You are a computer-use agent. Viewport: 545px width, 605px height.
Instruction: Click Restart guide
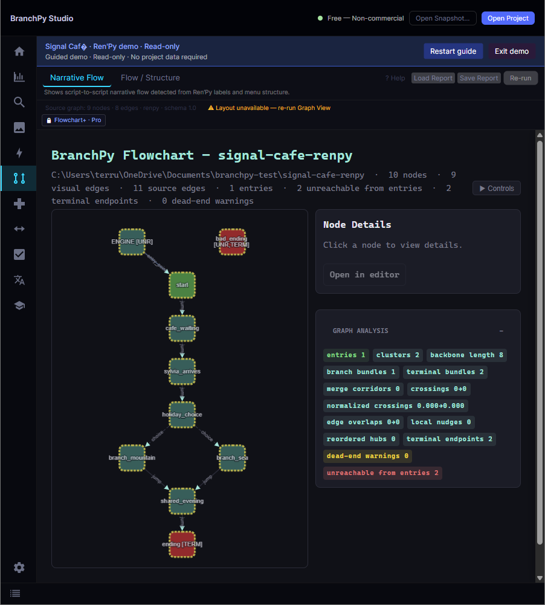(x=453, y=51)
